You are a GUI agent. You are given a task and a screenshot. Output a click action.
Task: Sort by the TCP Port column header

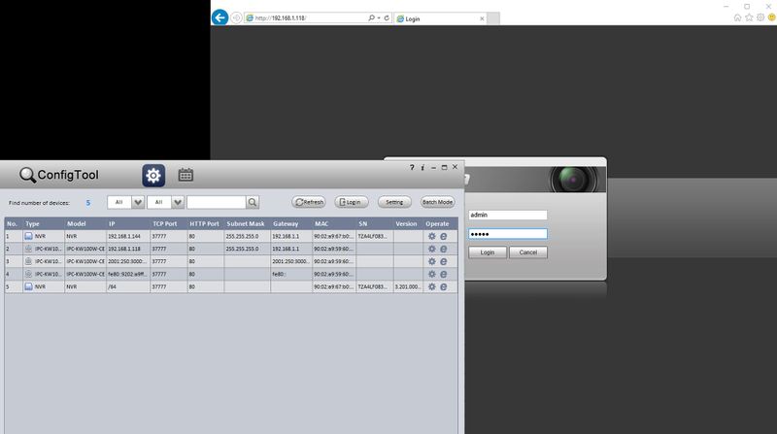click(168, 224)
